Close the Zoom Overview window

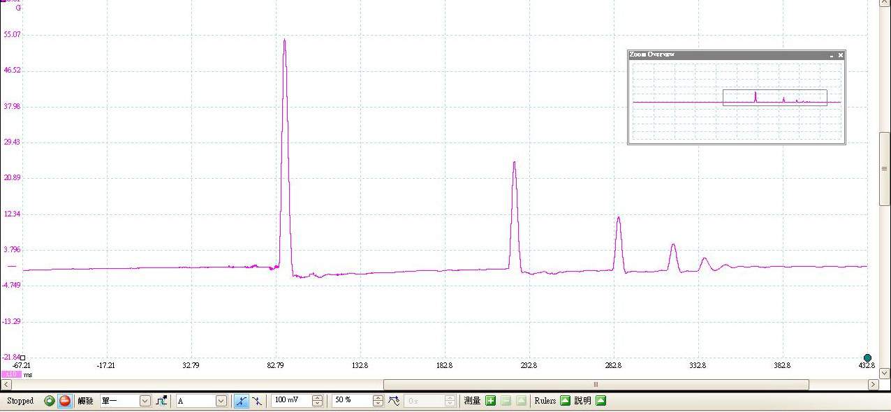[841, 55]
